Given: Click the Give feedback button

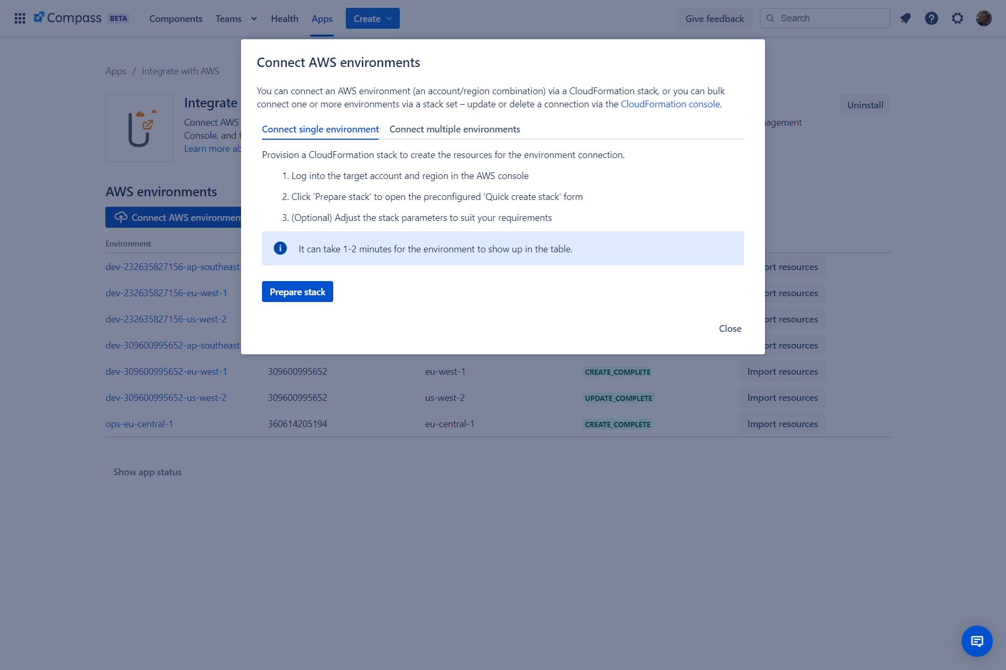Looking at the screenshot, I should (x=714, y=18).
